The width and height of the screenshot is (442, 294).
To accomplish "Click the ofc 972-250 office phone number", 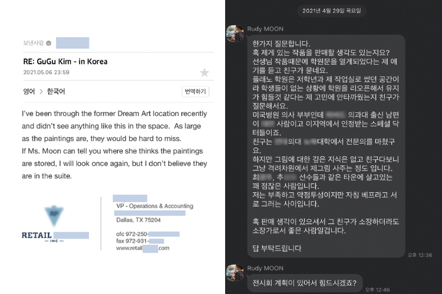I will tap(148, 234).
